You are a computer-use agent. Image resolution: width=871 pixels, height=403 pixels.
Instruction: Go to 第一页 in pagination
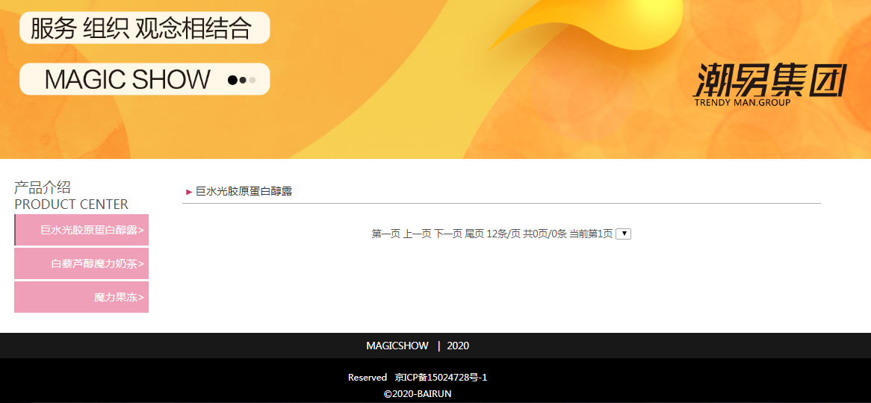point(385,234)
